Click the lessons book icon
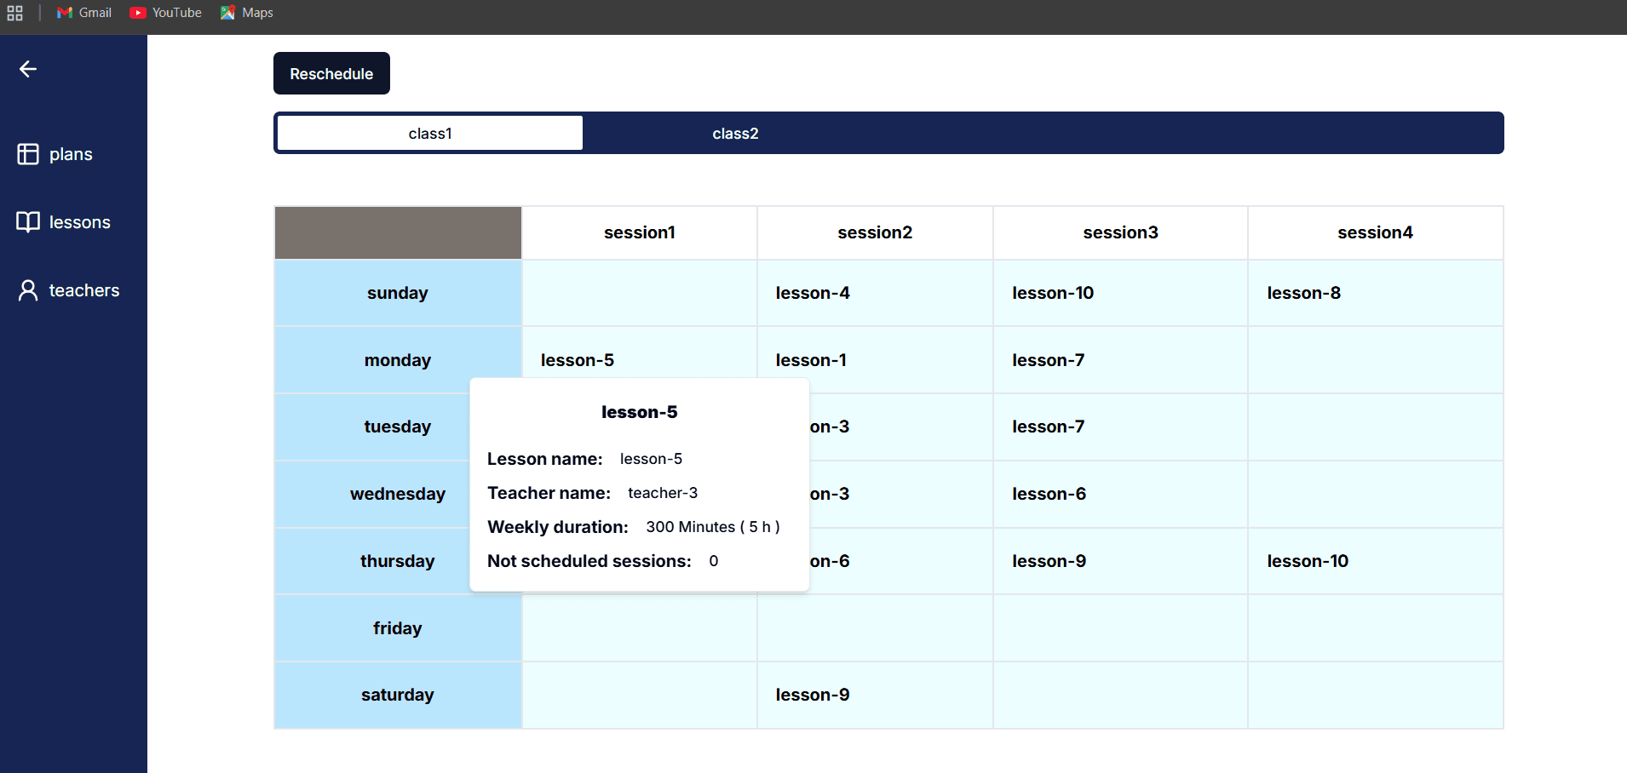Image resolution: width=1627 pixels, height=773 pixels. tap(28, 222)
